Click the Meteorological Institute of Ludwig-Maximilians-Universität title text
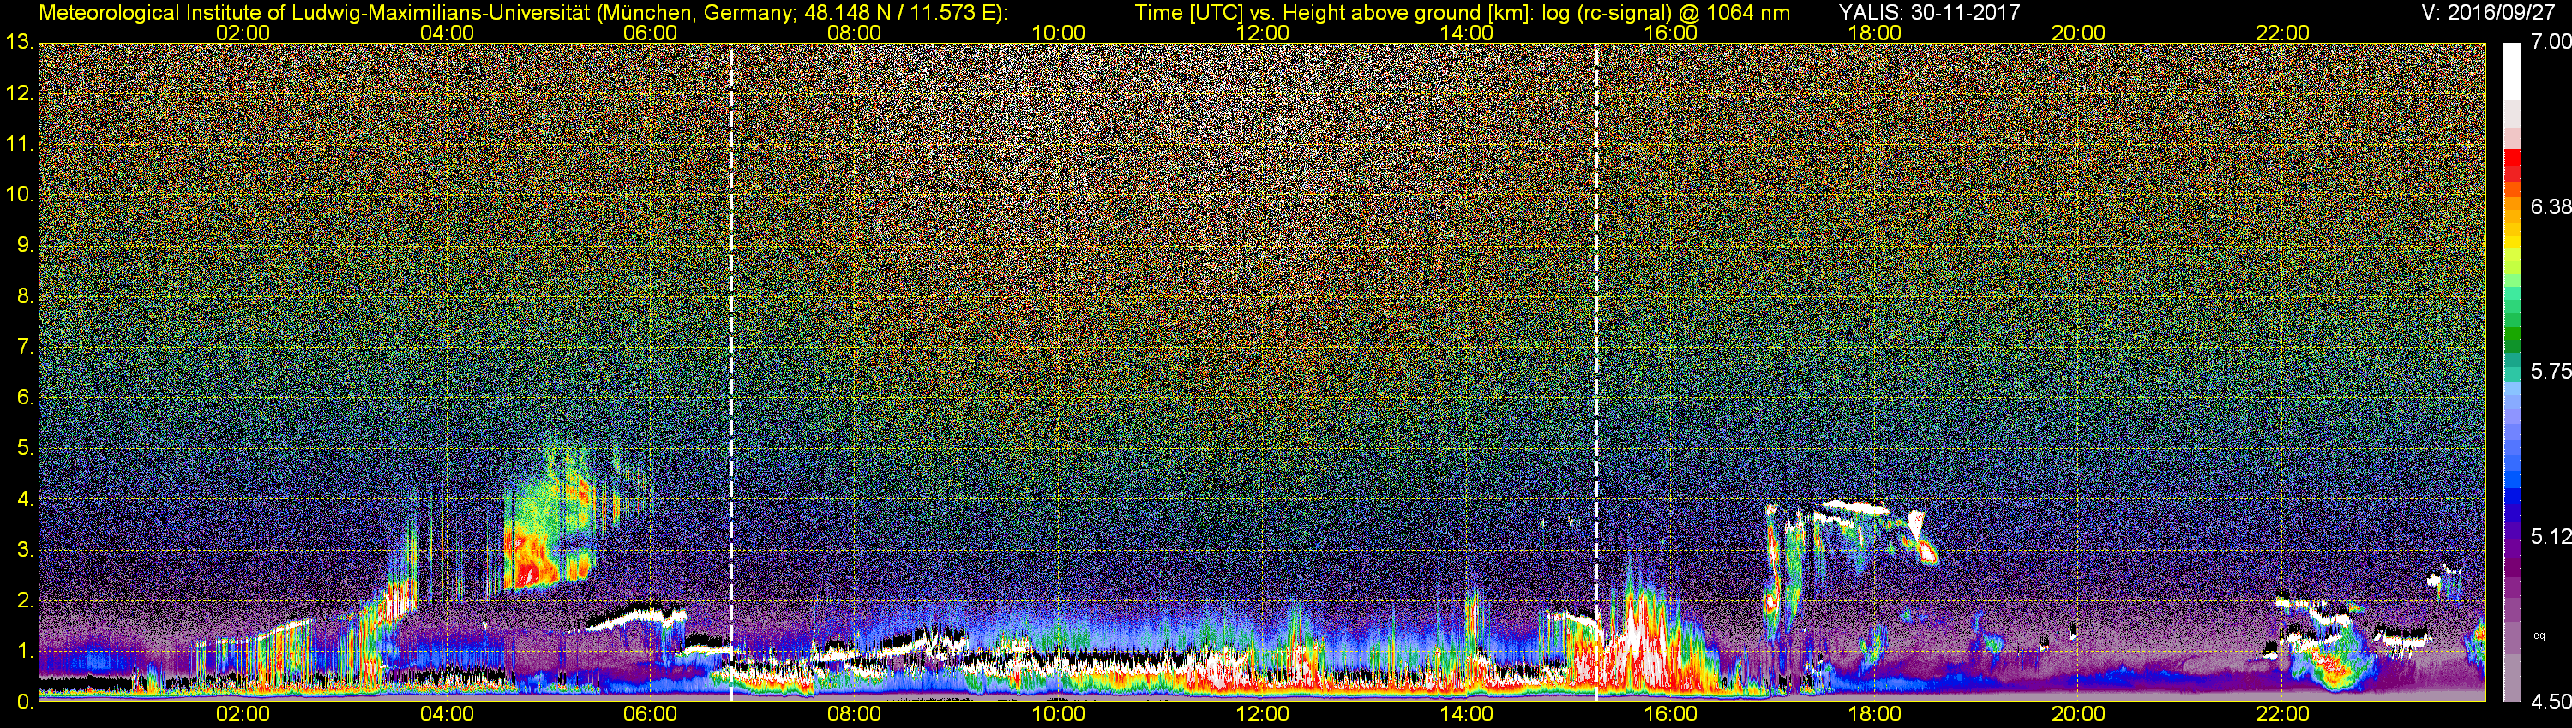 click(x=522, y=13)
